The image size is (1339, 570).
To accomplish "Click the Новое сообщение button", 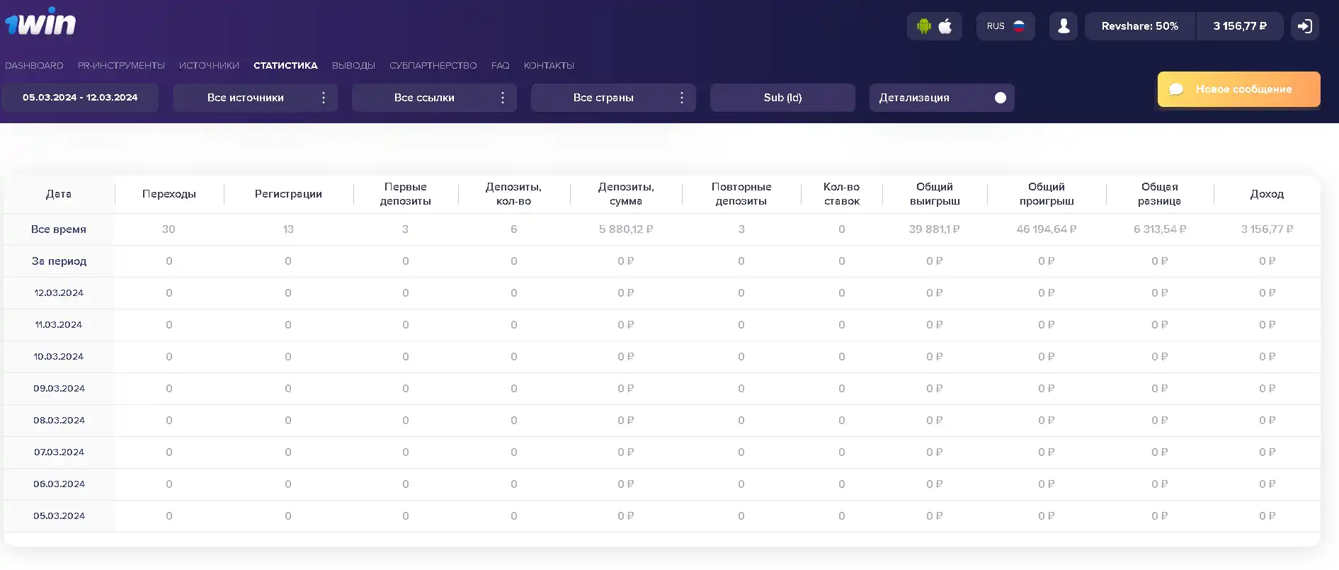I will [1243, 89].
